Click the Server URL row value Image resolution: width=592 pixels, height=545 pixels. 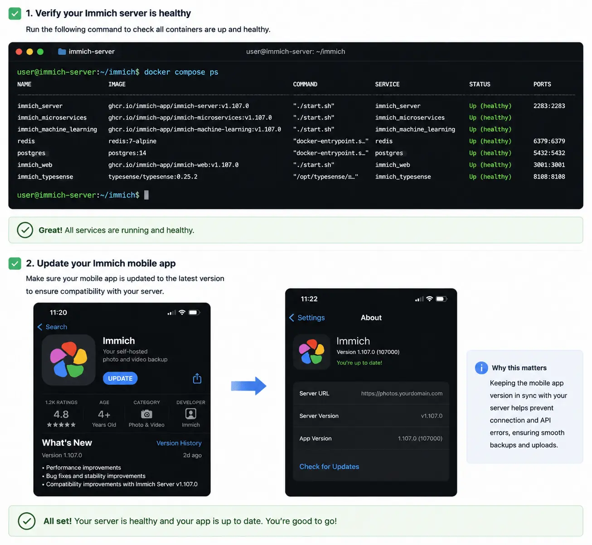(402, 393)
